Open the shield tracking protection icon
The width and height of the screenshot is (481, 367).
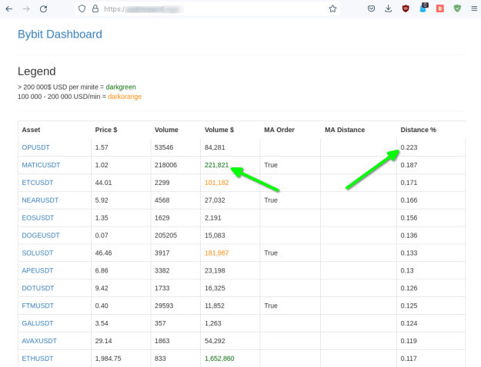point(82,8)
